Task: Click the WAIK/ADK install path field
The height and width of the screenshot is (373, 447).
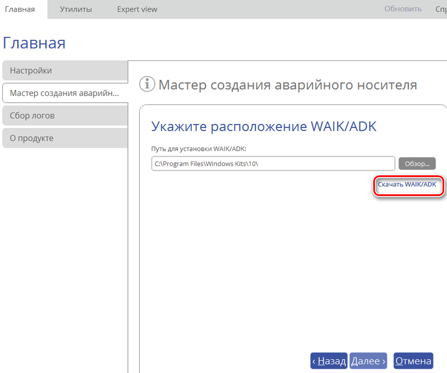Action: (x=273, y=164)
